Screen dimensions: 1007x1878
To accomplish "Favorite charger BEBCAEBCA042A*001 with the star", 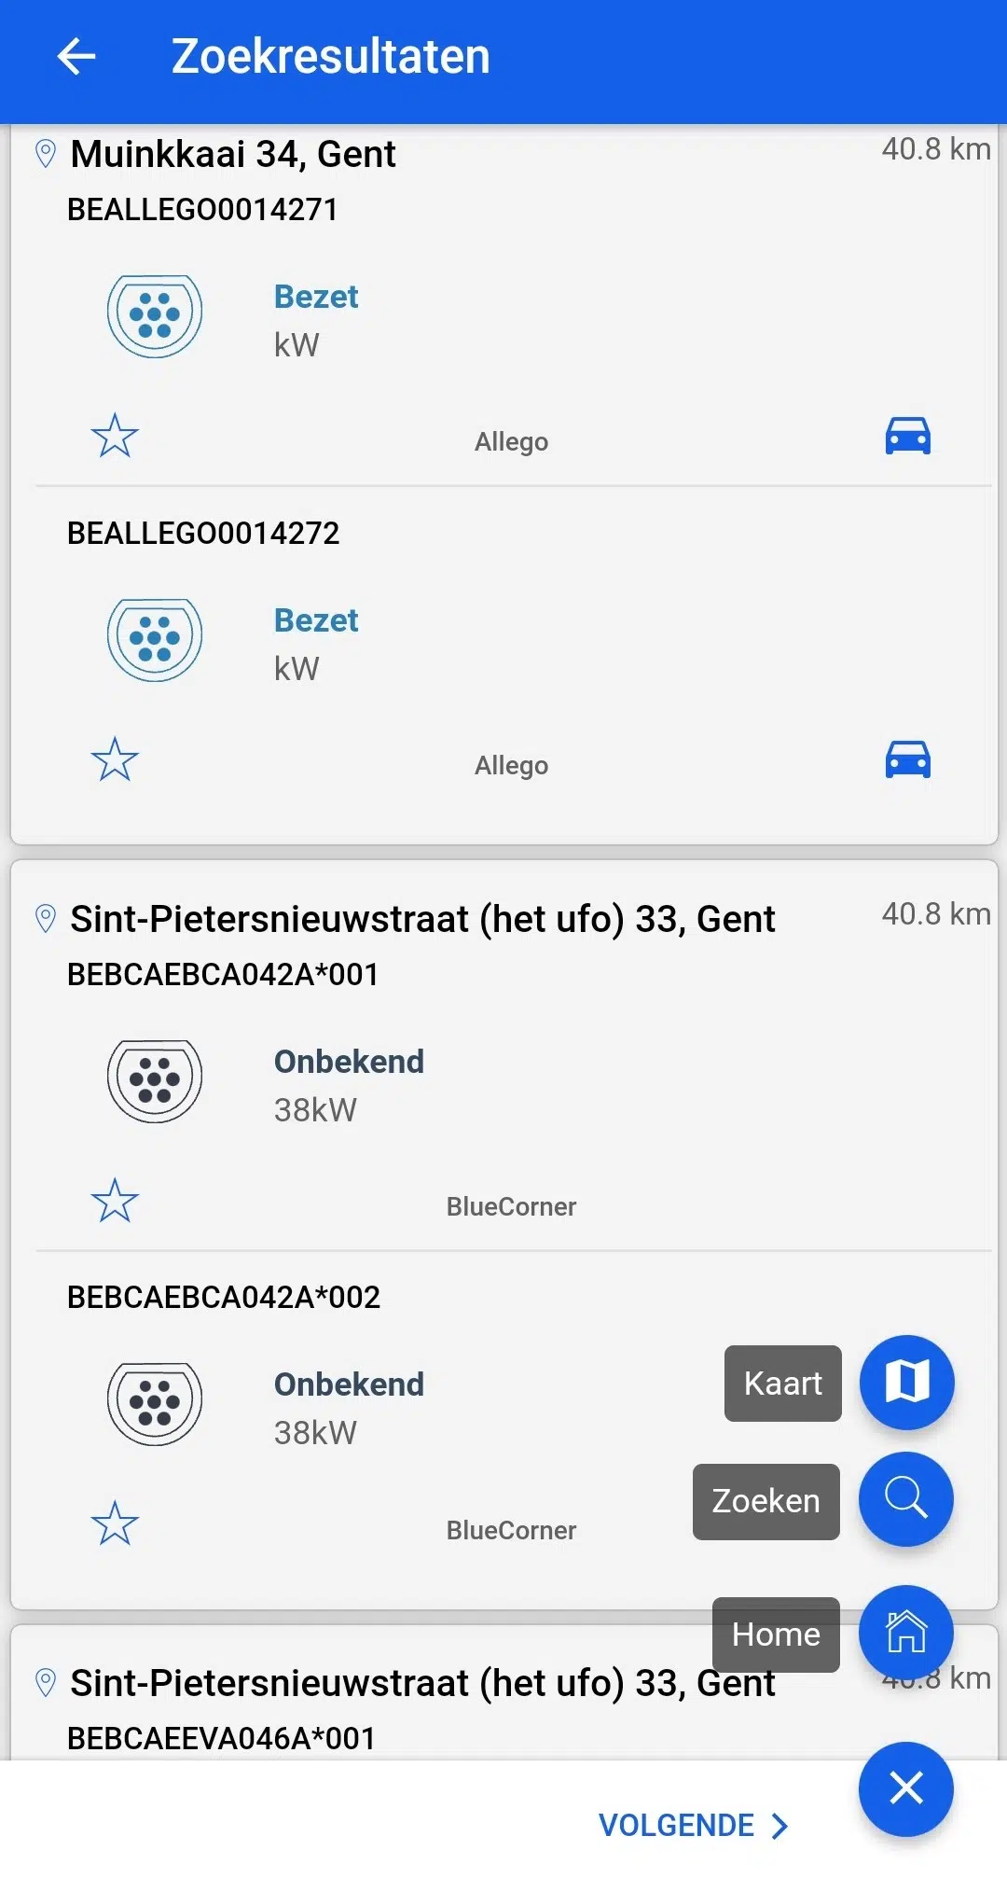I will coord(115,1201).
